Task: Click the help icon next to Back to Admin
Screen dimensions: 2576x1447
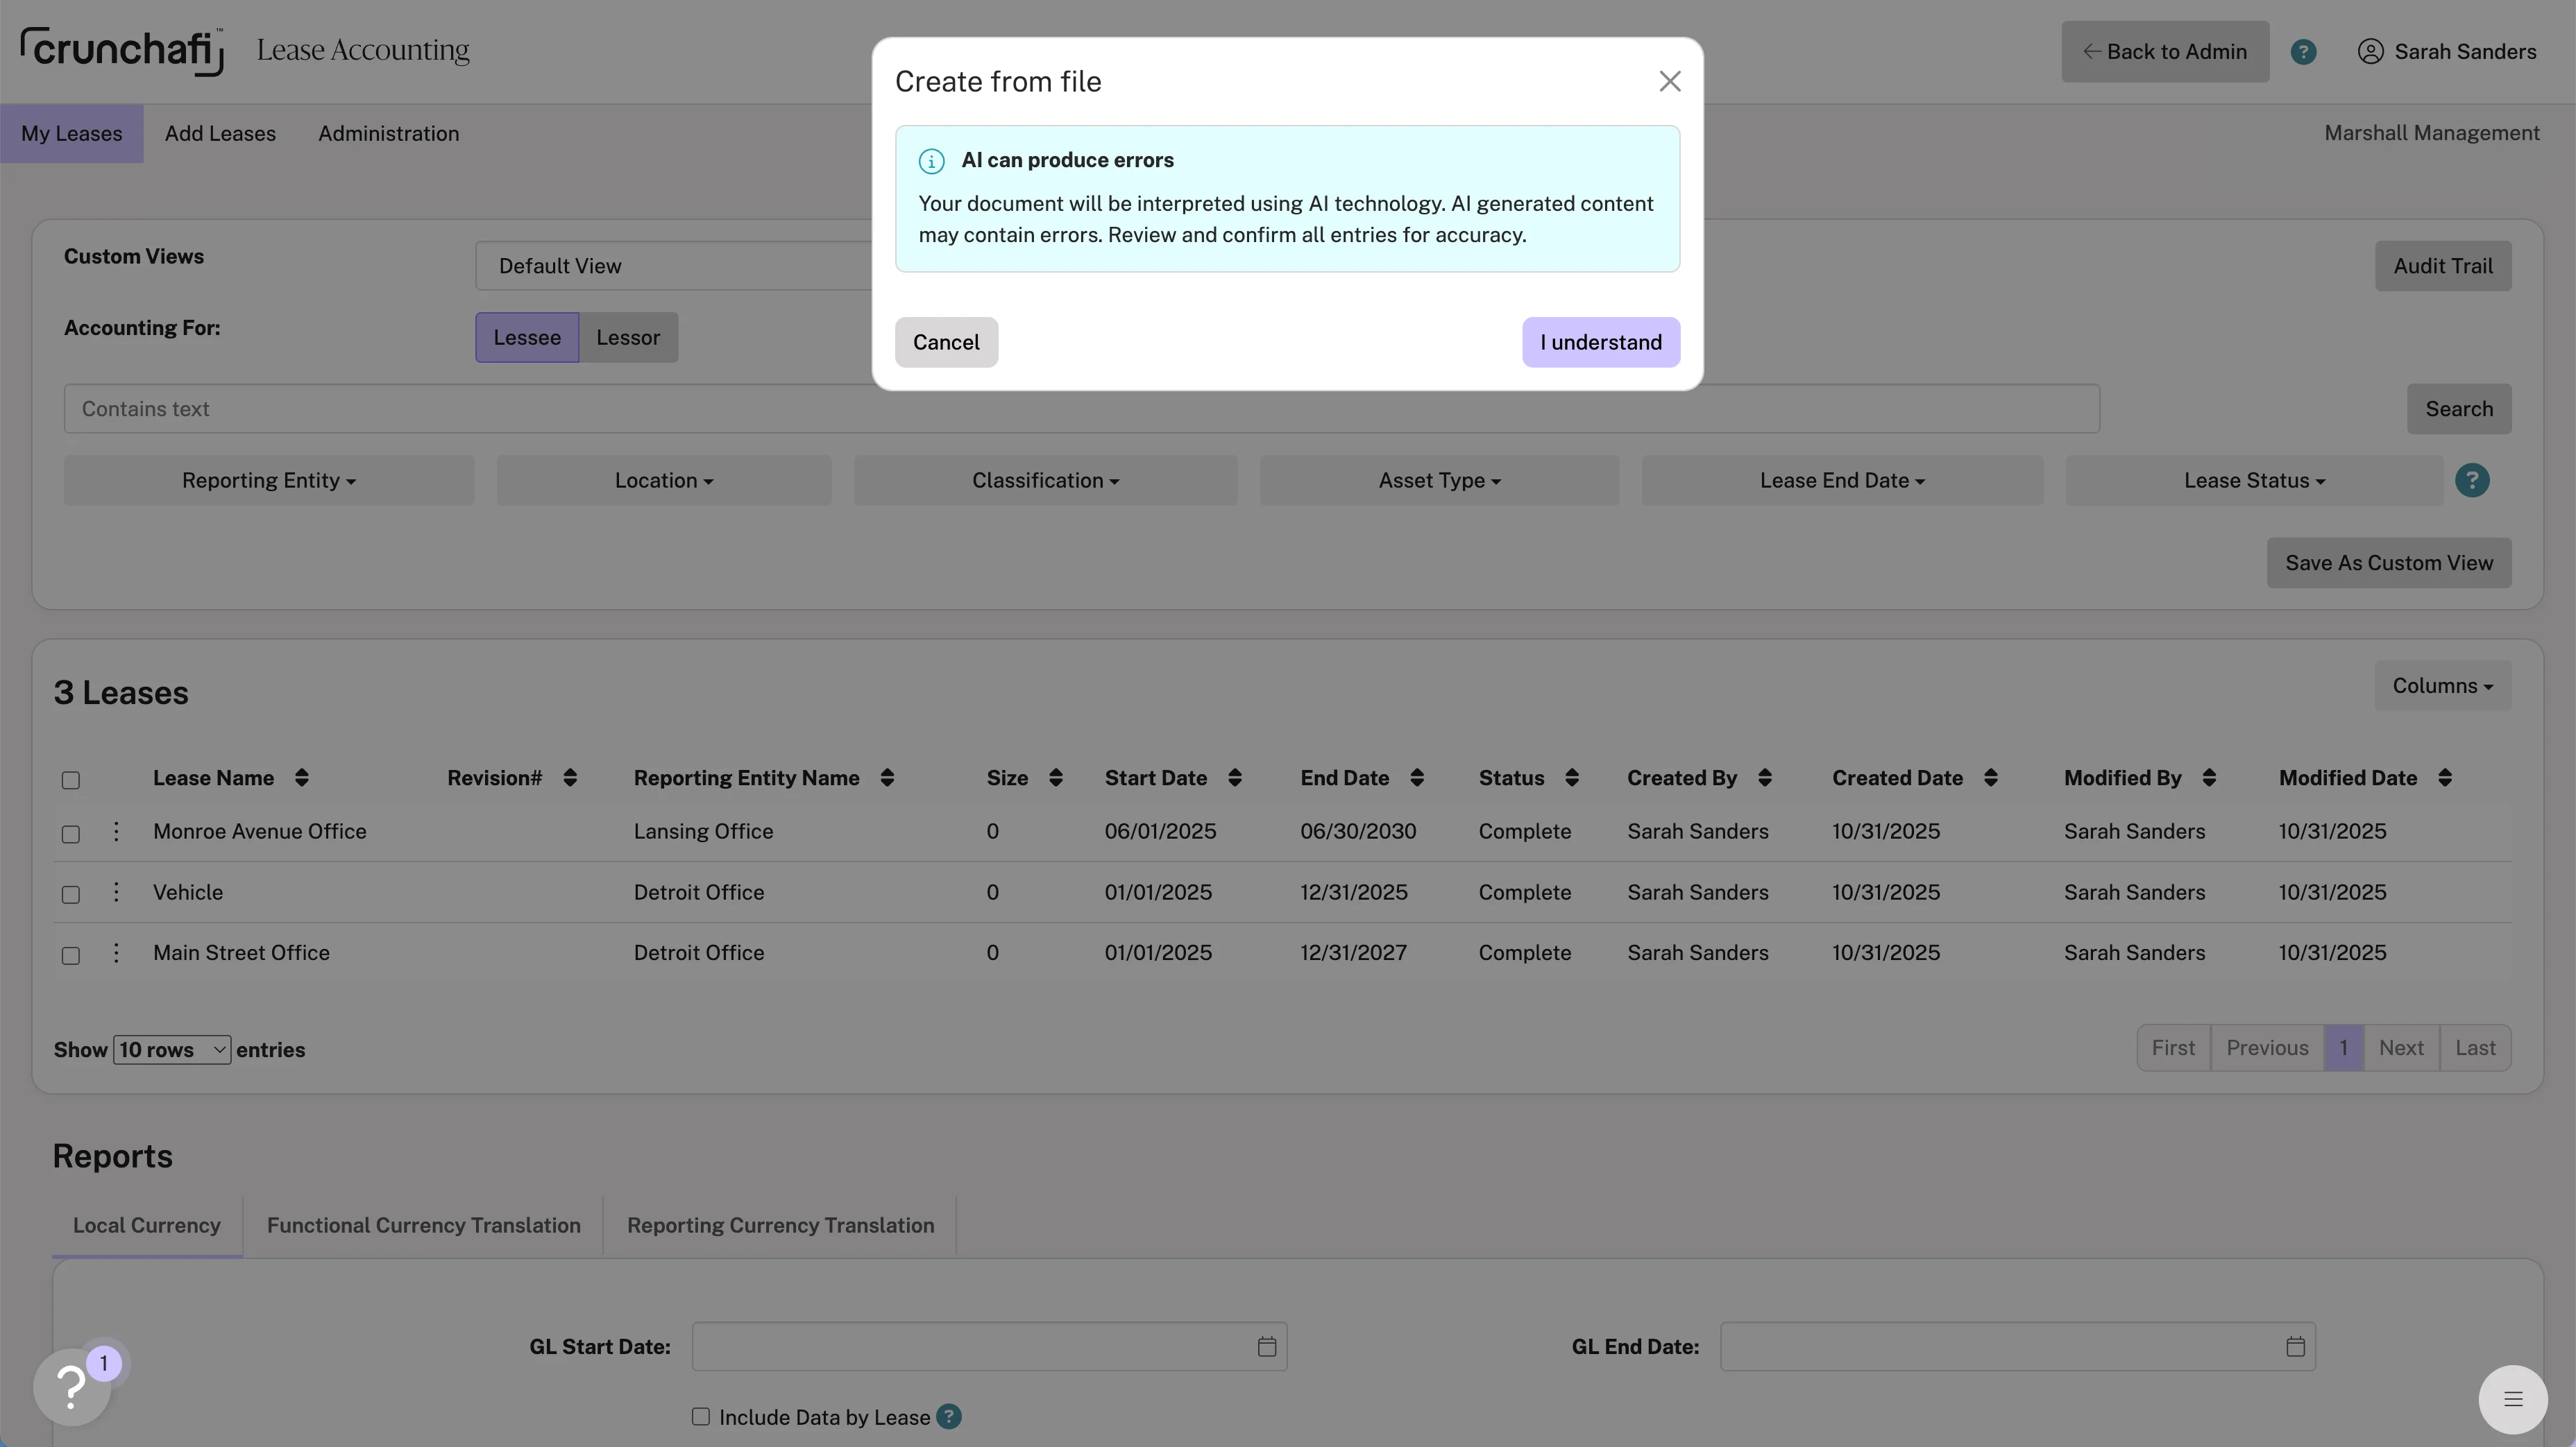Action: [x=2303, y=52]
